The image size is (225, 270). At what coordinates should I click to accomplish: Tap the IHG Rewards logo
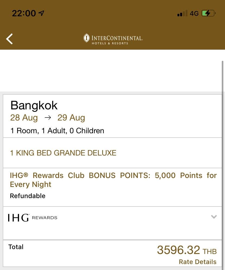pyautogui.click(x=33, y=218)
